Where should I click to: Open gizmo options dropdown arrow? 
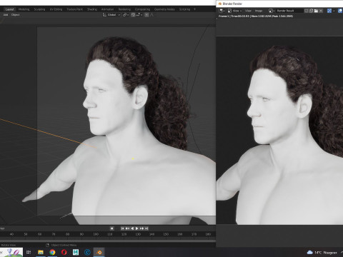pos(334,11)
